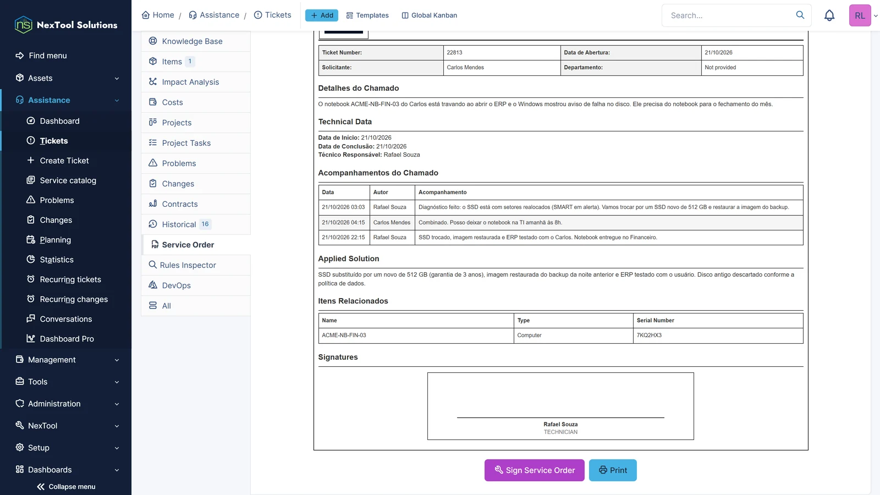Click the notifications bell icon
This screenshot has height=495, width=880.
click(x=829, y=15)
